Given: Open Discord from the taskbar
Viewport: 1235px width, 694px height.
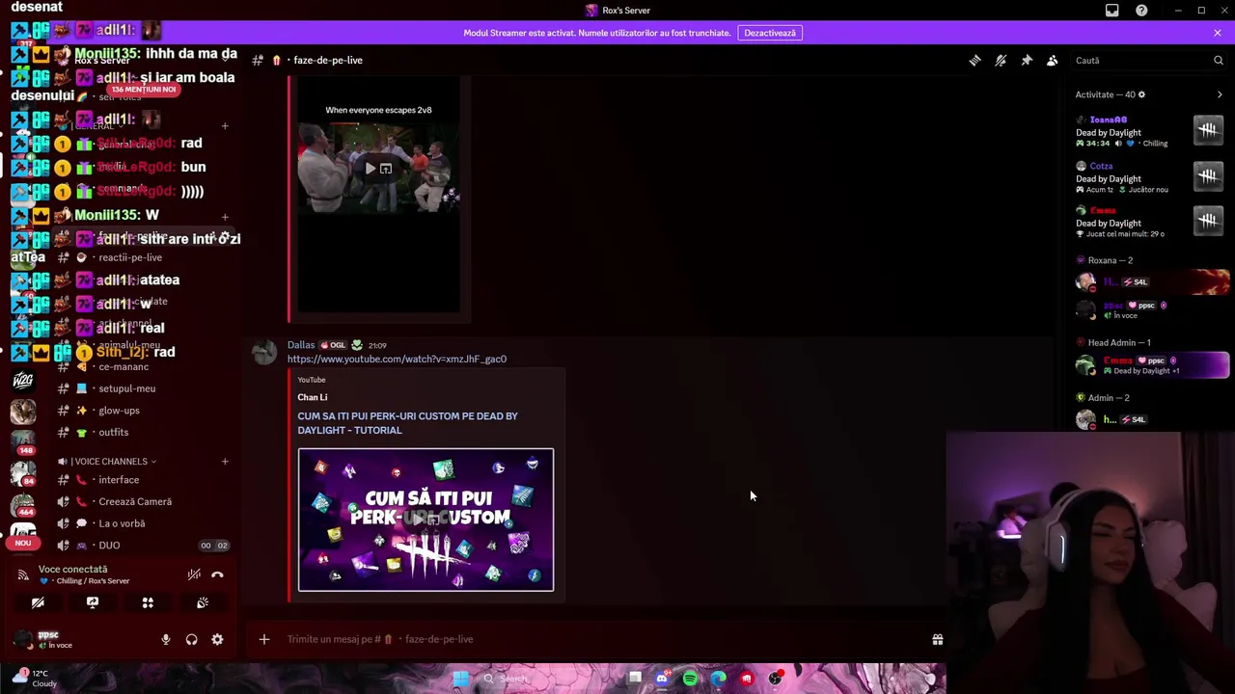Looking at the screenshot, I should coord(662,679).
